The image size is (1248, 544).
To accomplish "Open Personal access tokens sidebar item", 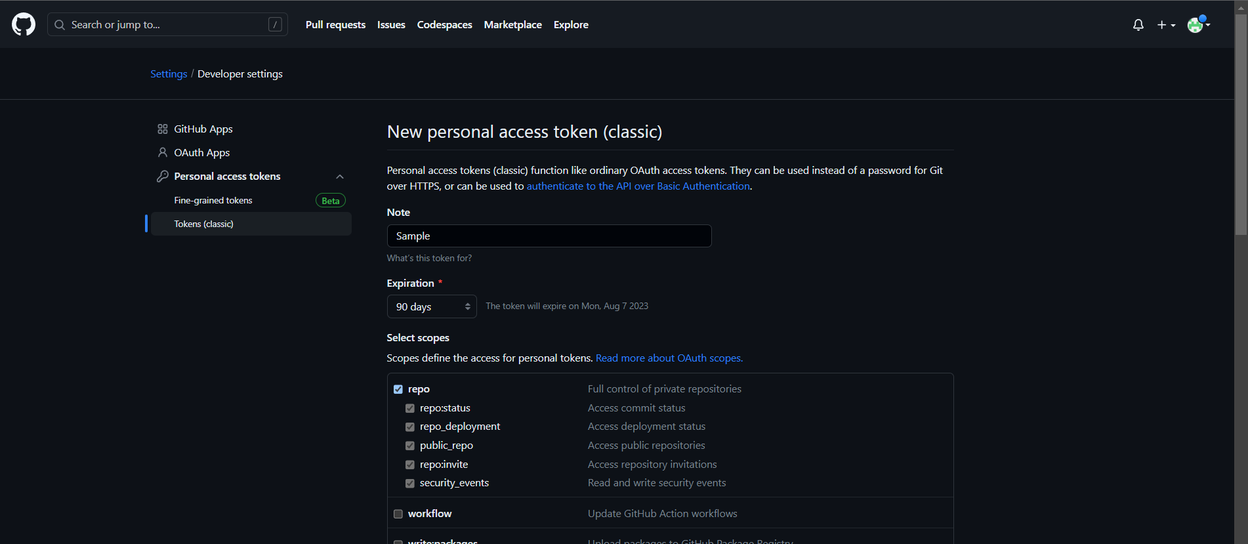I will point(251,177).
